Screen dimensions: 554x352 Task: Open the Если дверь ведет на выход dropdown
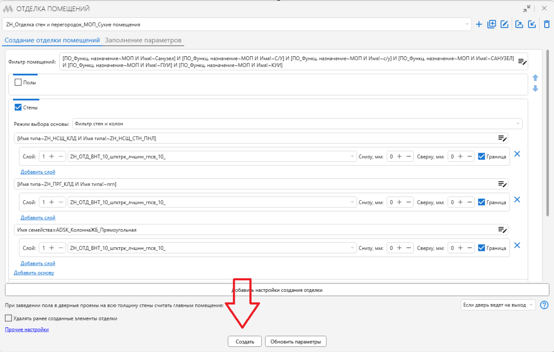(x=498, y=305)
